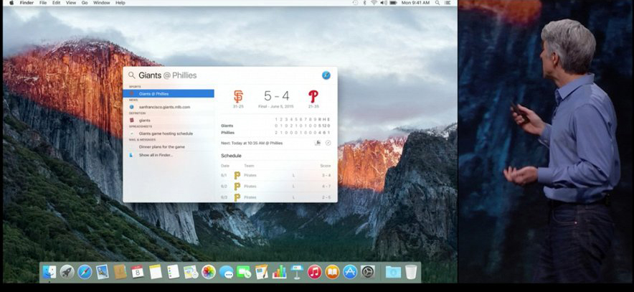Open Messages bubble icon in Dock
This screenshot has height=292, width=634.
click(227, 272)
